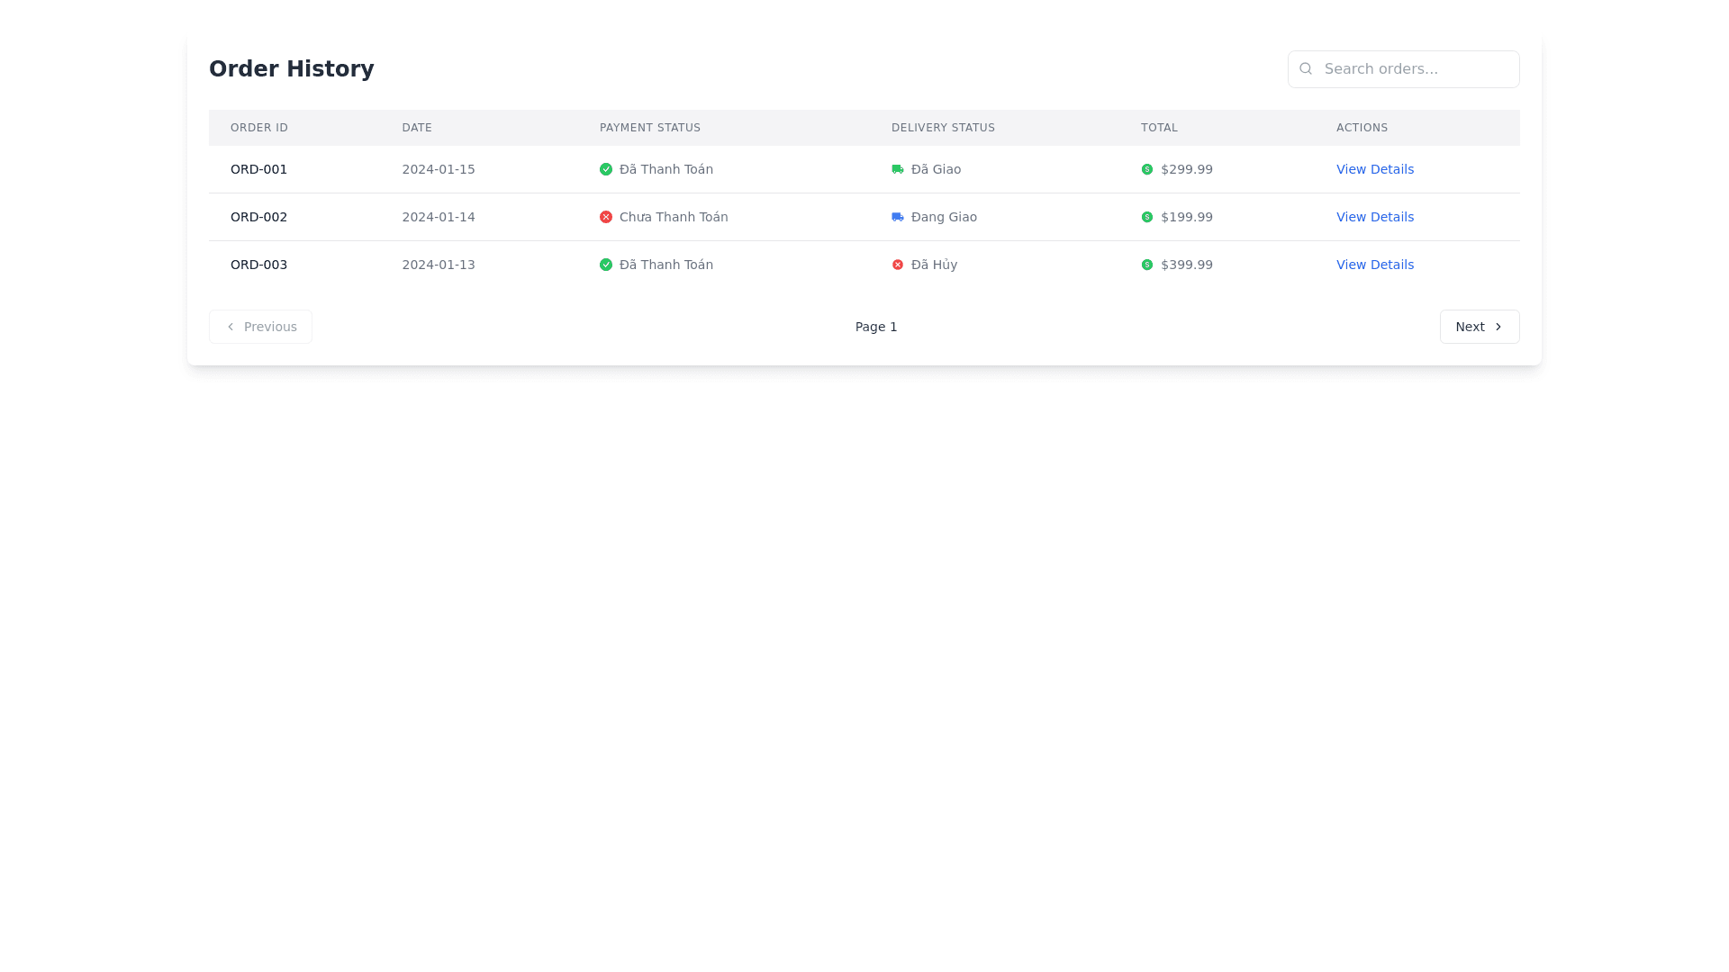This screenshot has width=1729, height=972.
Task: Click red cancelled icon next to Đã Hủy
Action: point(898,265)
